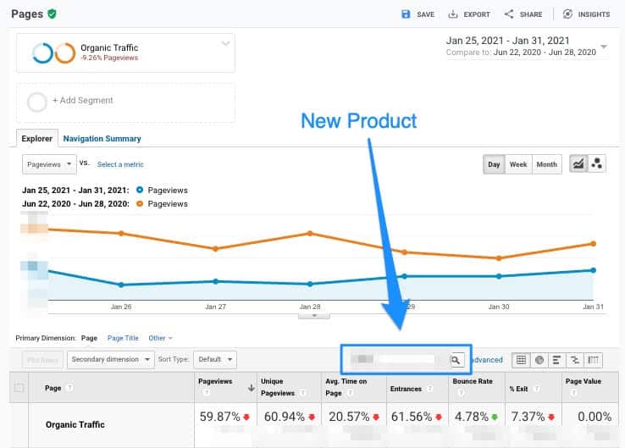Click help icon next to Page header
The image size is (625, 448).
(x=69, y=388)
